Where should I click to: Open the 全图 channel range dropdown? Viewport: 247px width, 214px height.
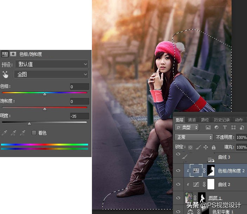click(51, 74)
